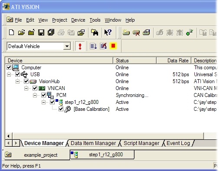Uncheck the VNICAN checkbox

coord(35,88)
